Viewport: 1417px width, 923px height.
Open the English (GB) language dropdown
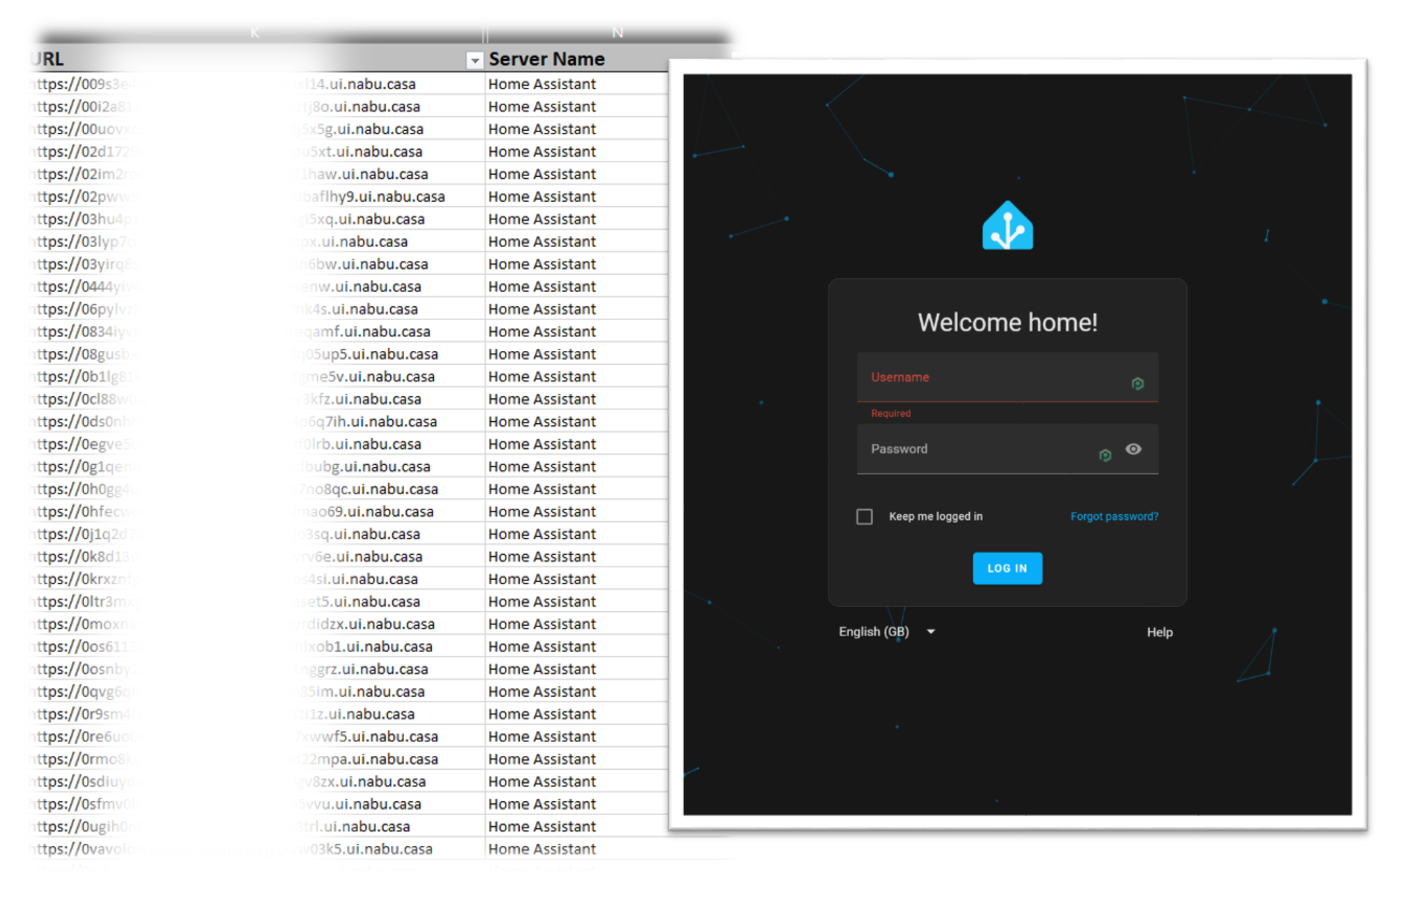point(874,631)
